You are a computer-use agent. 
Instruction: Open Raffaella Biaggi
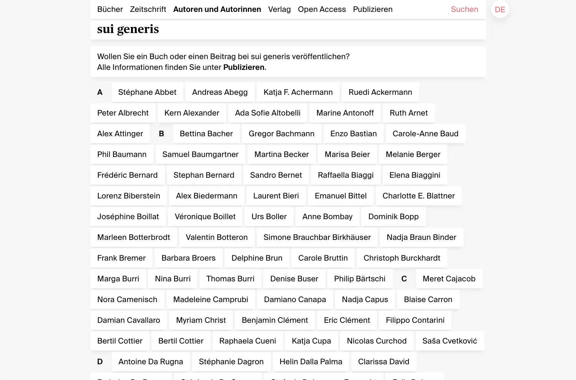click(346, 175)
